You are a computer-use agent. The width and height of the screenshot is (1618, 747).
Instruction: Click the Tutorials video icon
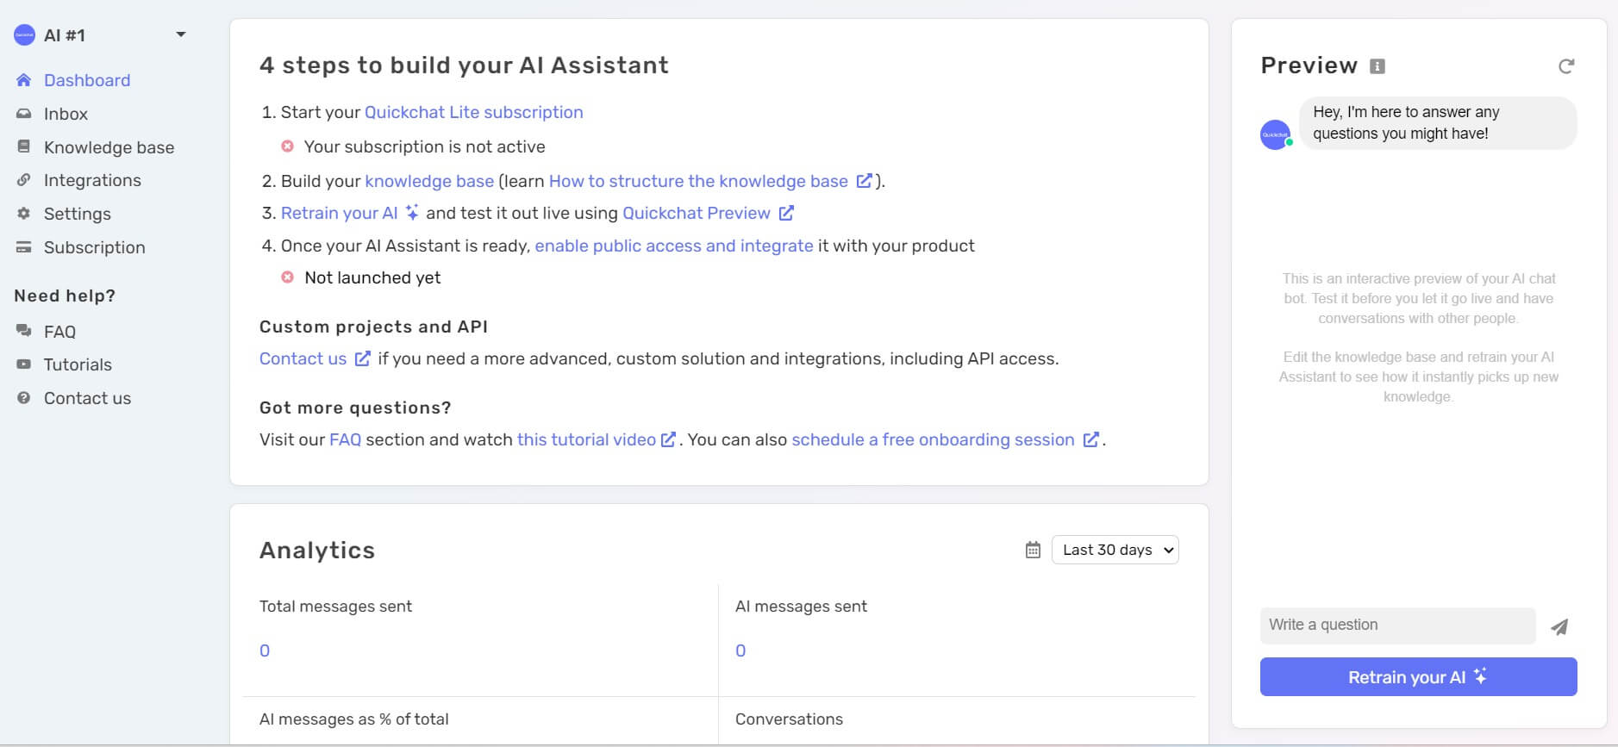pyautogui.click(x=24, y=364)
